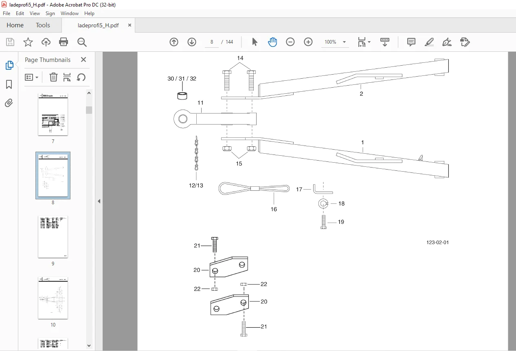Screen dimensions: 516x351
Task: Open Page Thumbnails sidebar icon
Action: [x=9, y=65]
